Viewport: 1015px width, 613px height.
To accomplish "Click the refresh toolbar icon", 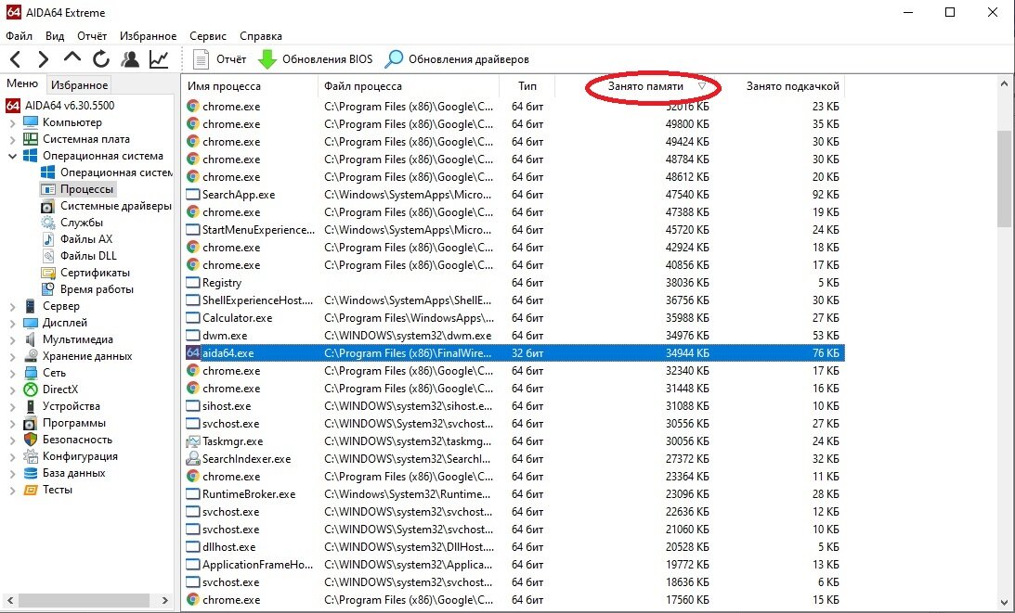I will point(101,59).
